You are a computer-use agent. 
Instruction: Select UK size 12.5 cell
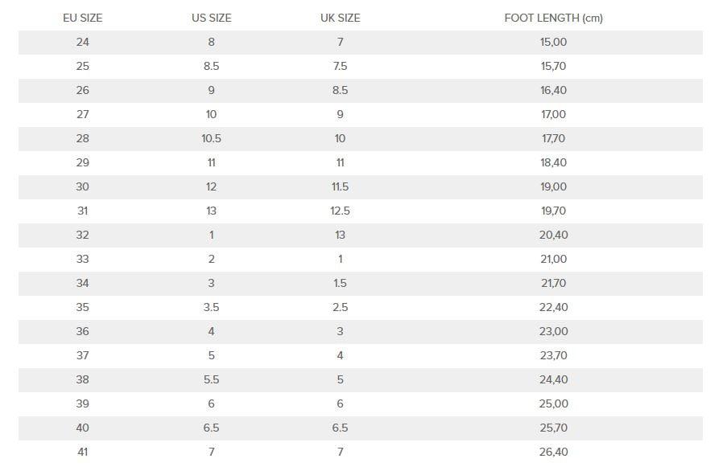pos(341,211)
